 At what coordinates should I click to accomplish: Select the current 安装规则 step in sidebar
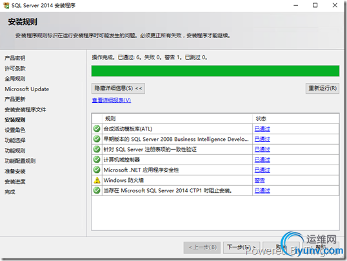coord(15,120)
